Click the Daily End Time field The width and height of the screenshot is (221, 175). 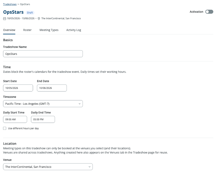pyautogui.click(x=43, y=119)
